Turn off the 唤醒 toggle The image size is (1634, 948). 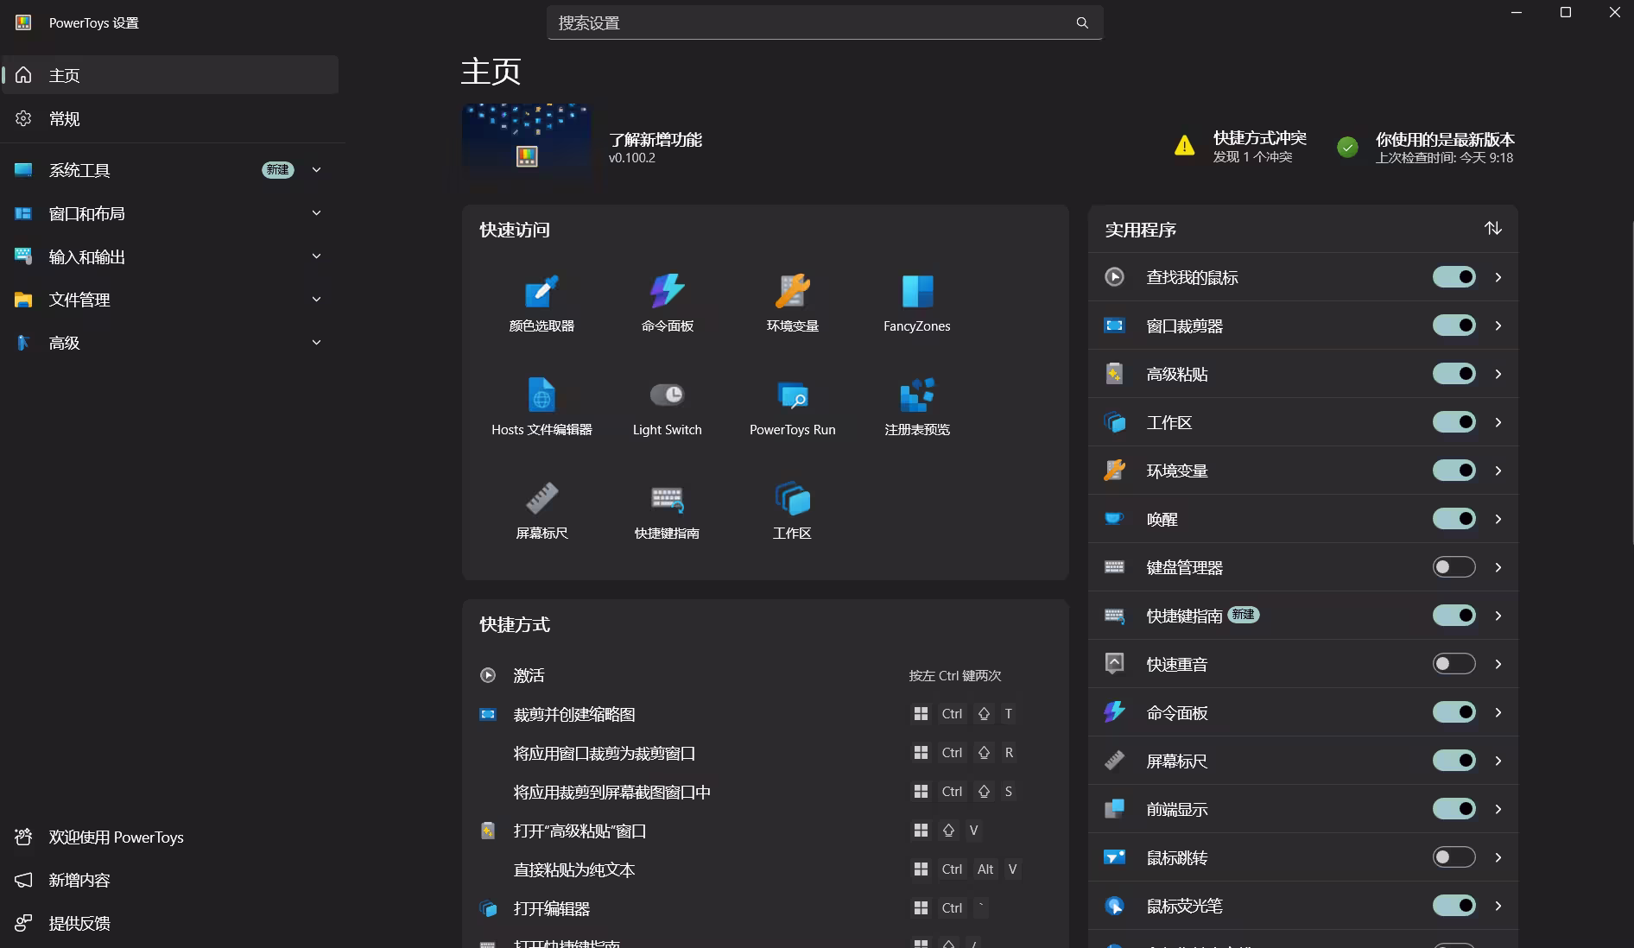1454,519
